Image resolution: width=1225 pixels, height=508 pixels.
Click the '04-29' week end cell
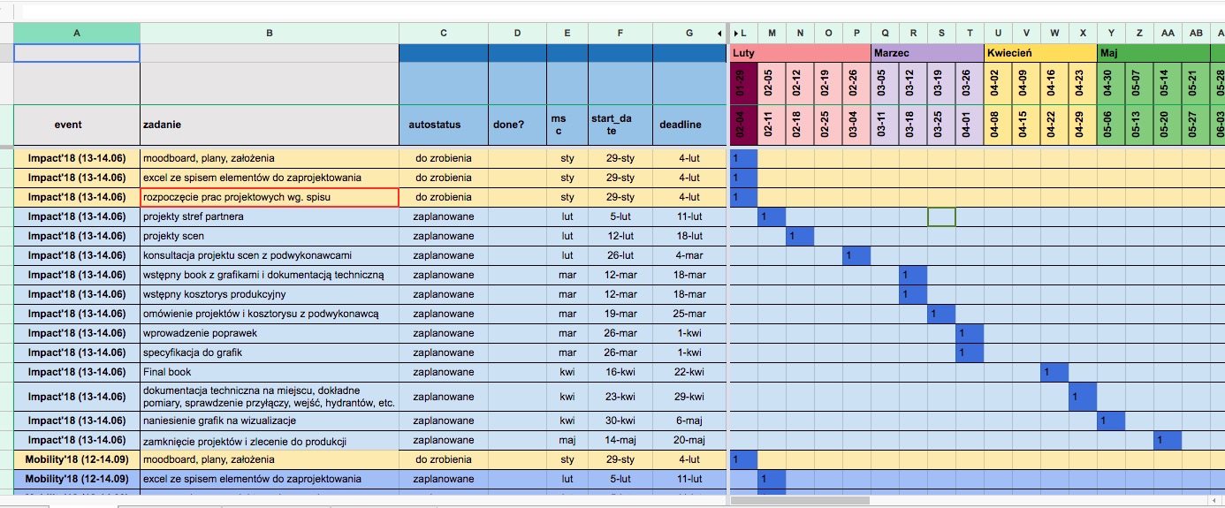[x=1083, y=125]
